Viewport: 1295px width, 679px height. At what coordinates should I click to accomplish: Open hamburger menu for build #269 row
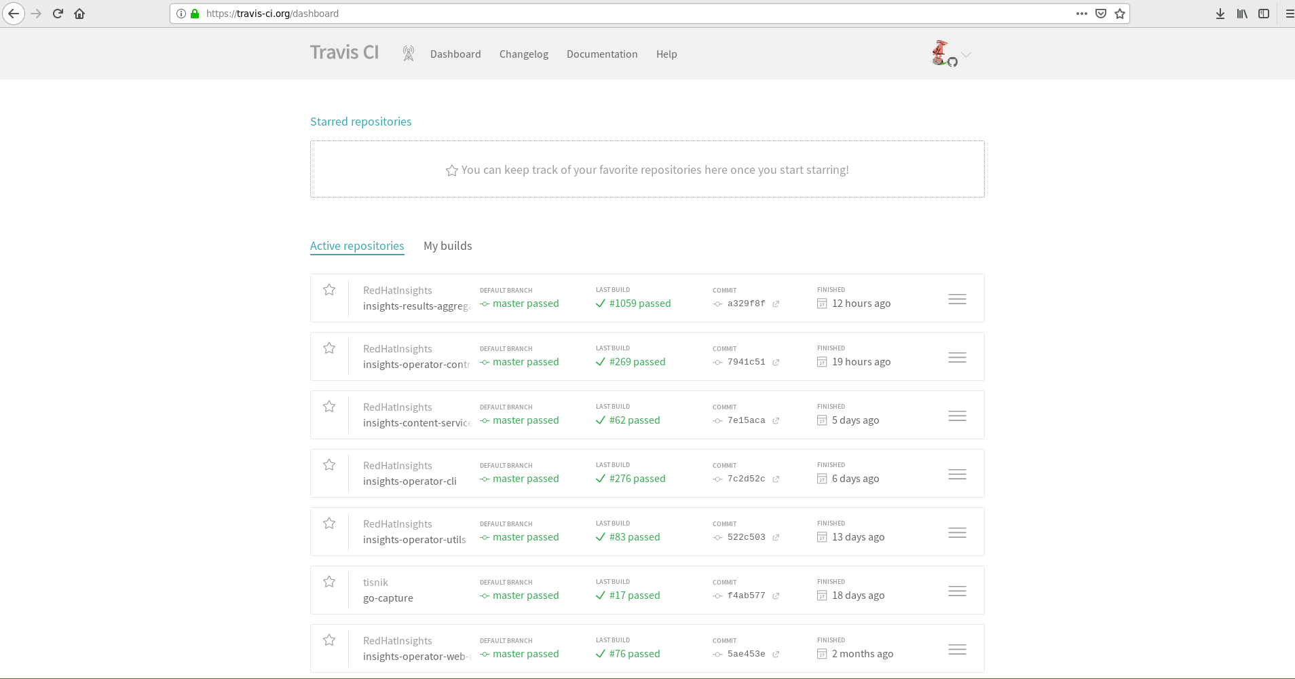(x=957, y=358)
